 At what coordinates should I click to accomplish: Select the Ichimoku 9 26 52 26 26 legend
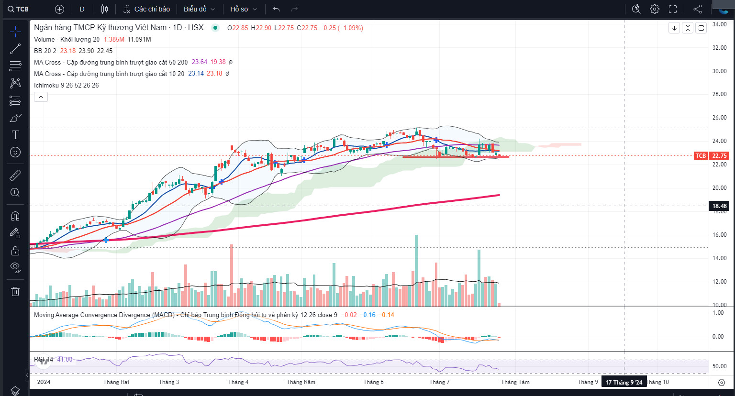pyautogui.click(x=66, y=85)
